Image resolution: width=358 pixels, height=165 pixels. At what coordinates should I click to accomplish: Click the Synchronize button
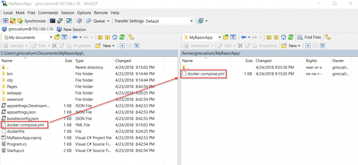pos(32,21)
